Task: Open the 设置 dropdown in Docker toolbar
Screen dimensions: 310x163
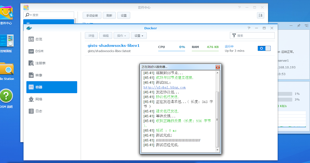Action: pyautogui.click(x=138, y=35)
